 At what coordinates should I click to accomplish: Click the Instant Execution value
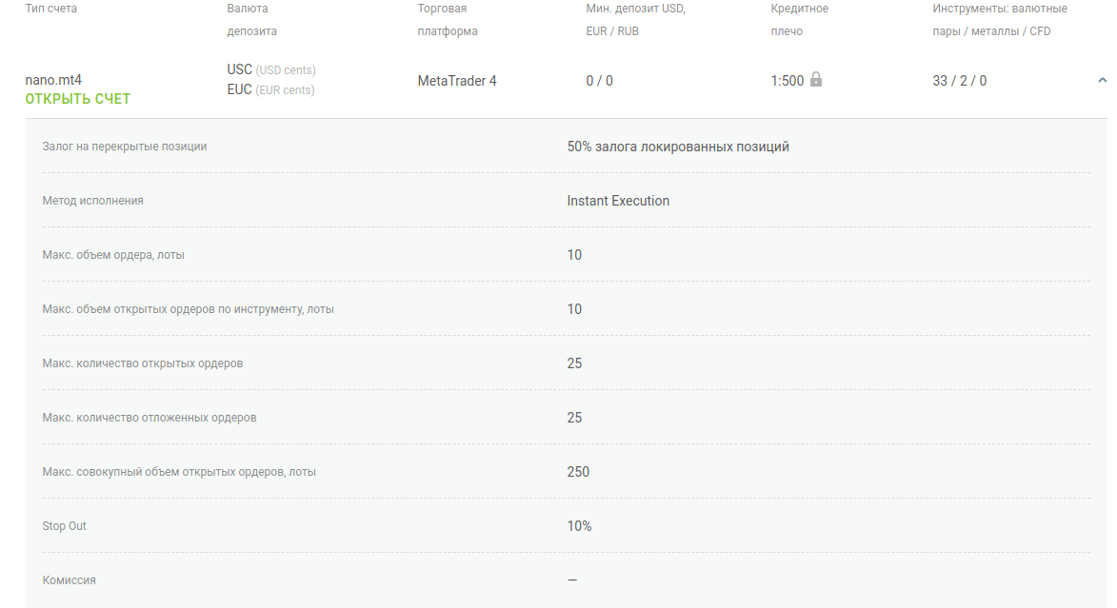pyautogui.click(x=618, y=201)
